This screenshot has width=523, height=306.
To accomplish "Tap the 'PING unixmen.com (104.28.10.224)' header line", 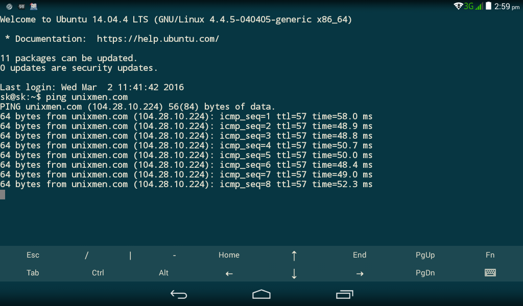I will 137,107.
